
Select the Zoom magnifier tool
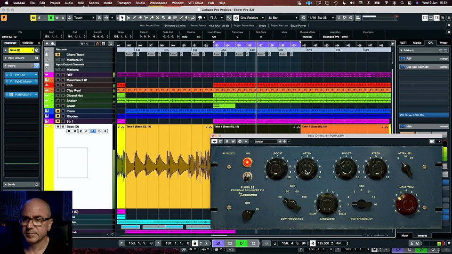[163, 18]
